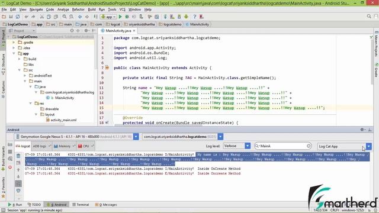The image size is (379, 213).
Task: Click the MainA logcat search field
Action: pos(282,146)
